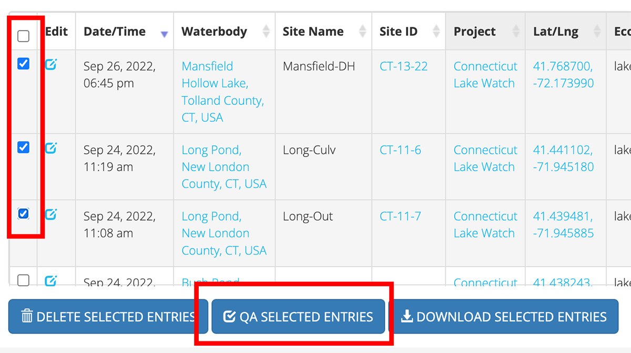Open site ID CT-13-22 link

click(x=403, y=66)
